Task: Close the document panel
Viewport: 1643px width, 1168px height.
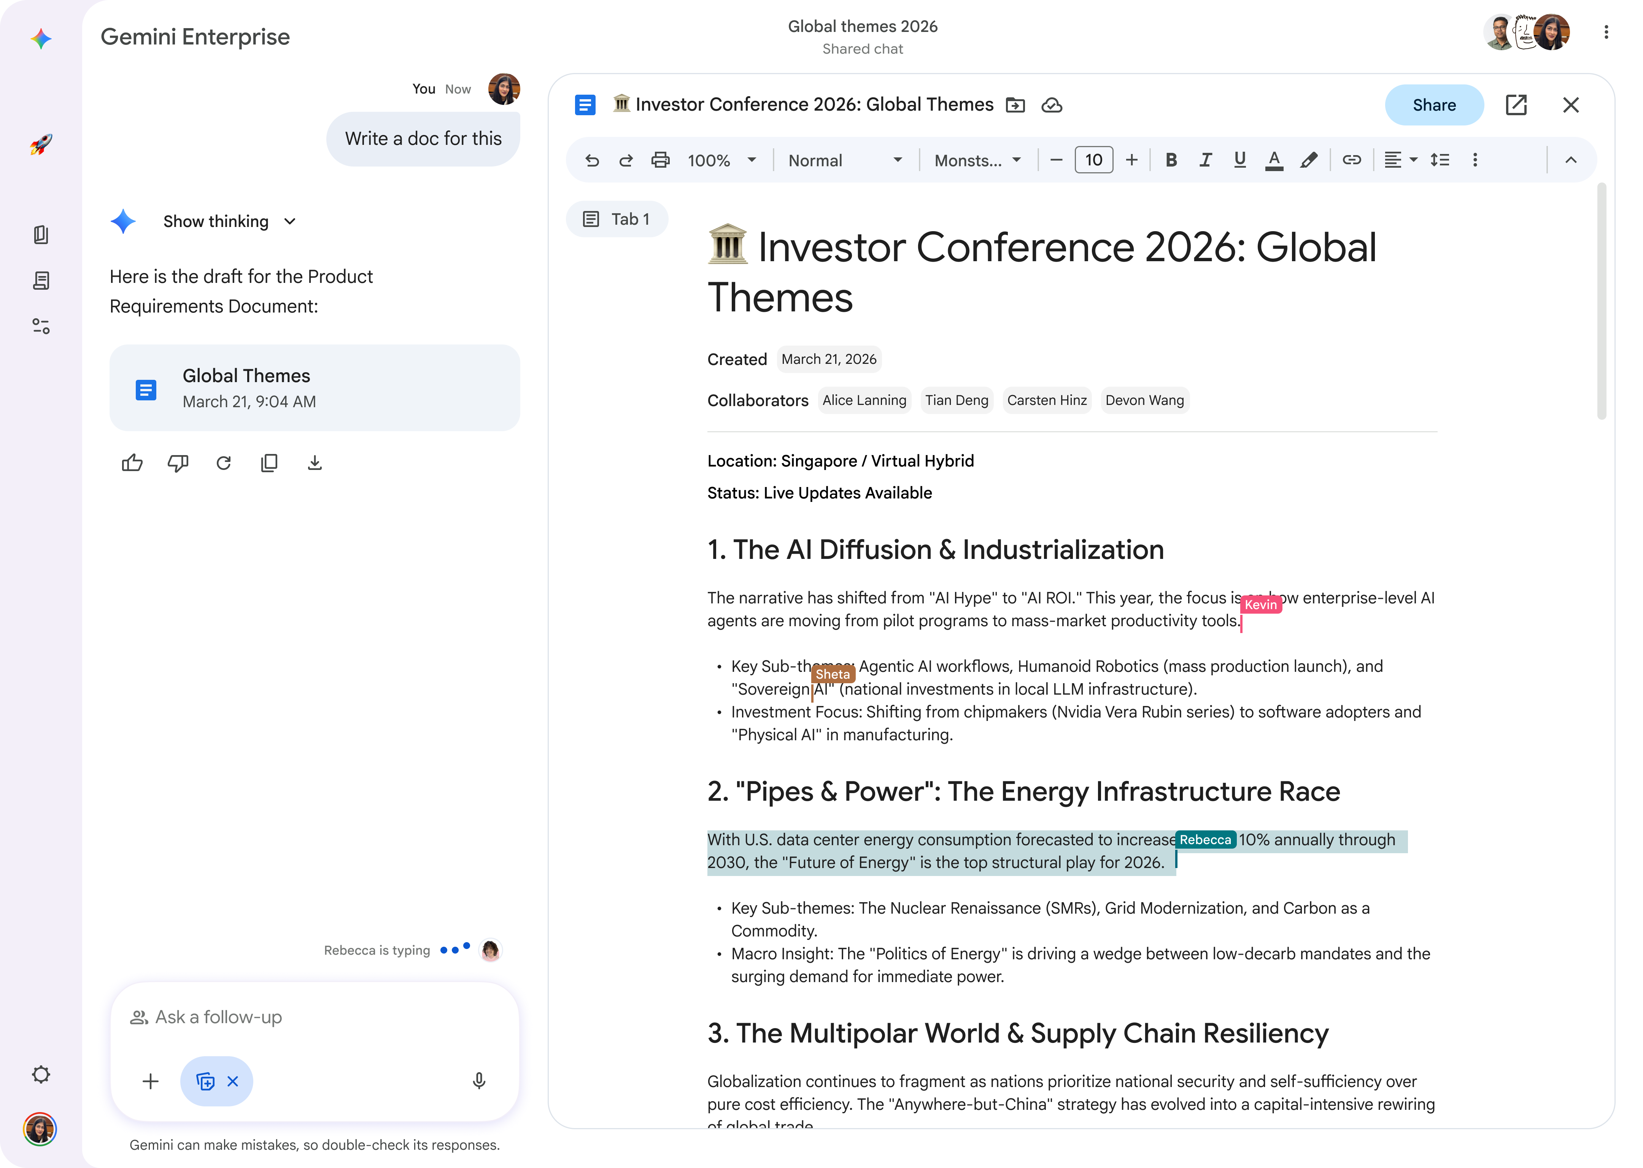Action: tap(1571, 105)
